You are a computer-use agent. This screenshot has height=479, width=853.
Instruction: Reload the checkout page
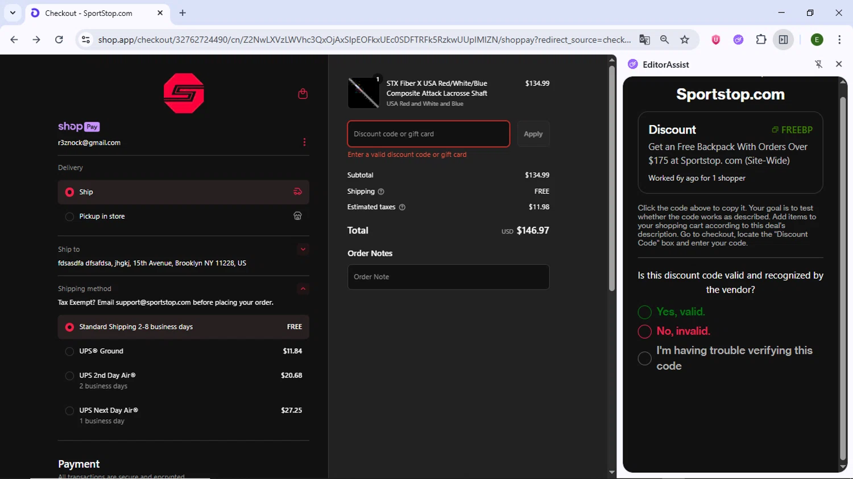[x=59, y=39]
